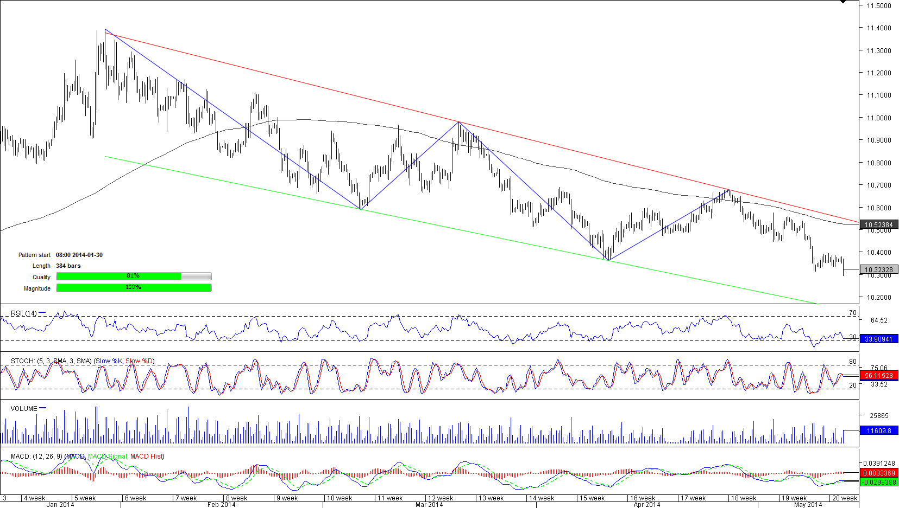Select the Mar 2014 label on time axis

[x=429, y=505]
